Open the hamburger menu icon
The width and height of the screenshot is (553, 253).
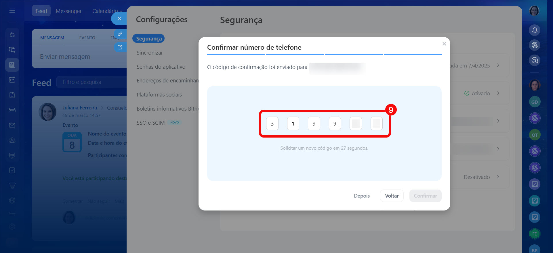click(12, 11)
